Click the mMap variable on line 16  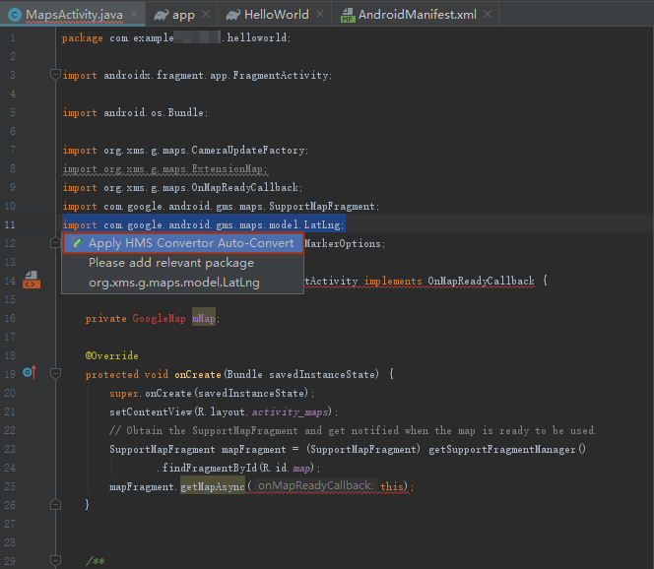(x=204, y=319)
